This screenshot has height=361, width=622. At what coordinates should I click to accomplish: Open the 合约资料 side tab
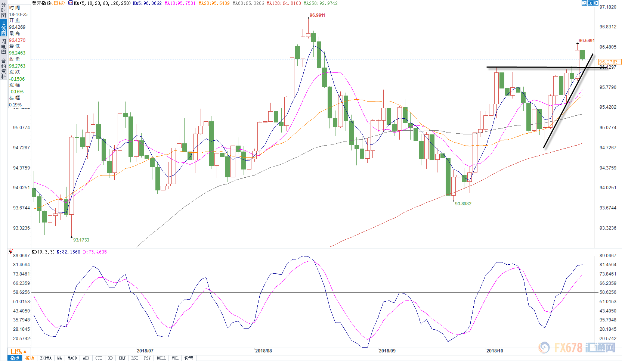coord(3,69)
